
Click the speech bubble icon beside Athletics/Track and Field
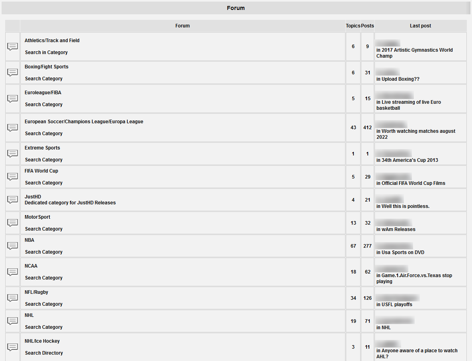(13, 47)
